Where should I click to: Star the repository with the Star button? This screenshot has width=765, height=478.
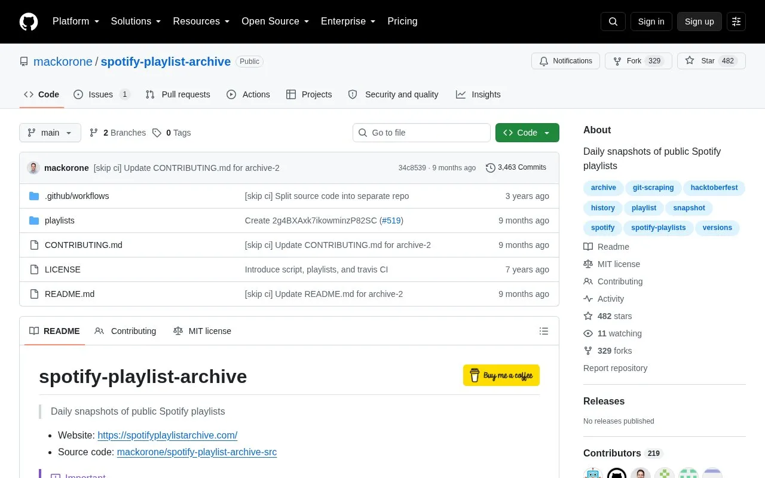(711, 61)
